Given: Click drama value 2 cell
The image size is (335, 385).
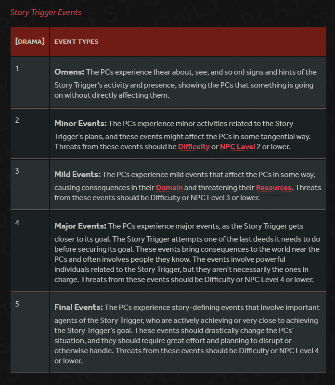Looking at the screenshot, I should coord(30,134).
